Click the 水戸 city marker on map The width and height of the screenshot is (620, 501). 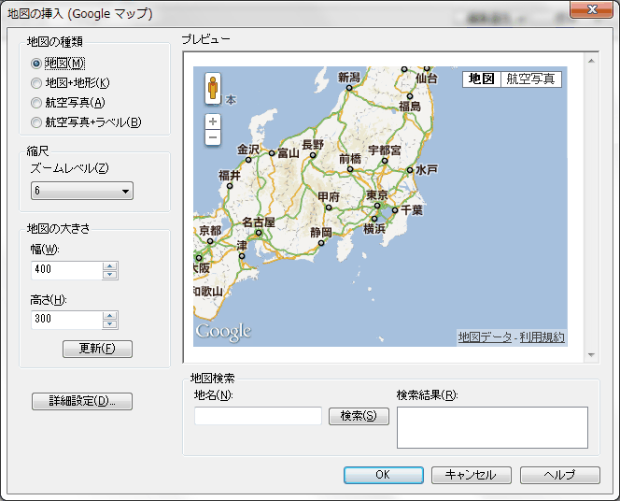tap(410, 170)
